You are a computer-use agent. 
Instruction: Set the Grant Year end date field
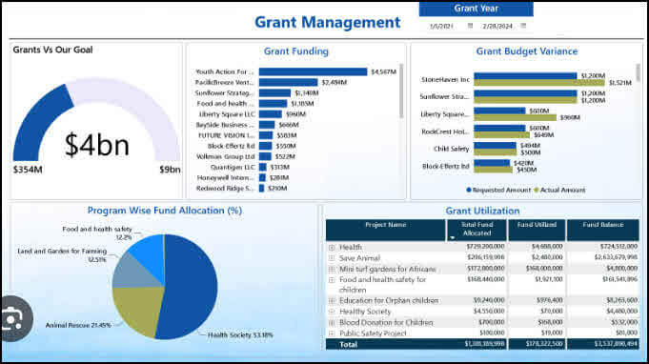coord(497,26)
